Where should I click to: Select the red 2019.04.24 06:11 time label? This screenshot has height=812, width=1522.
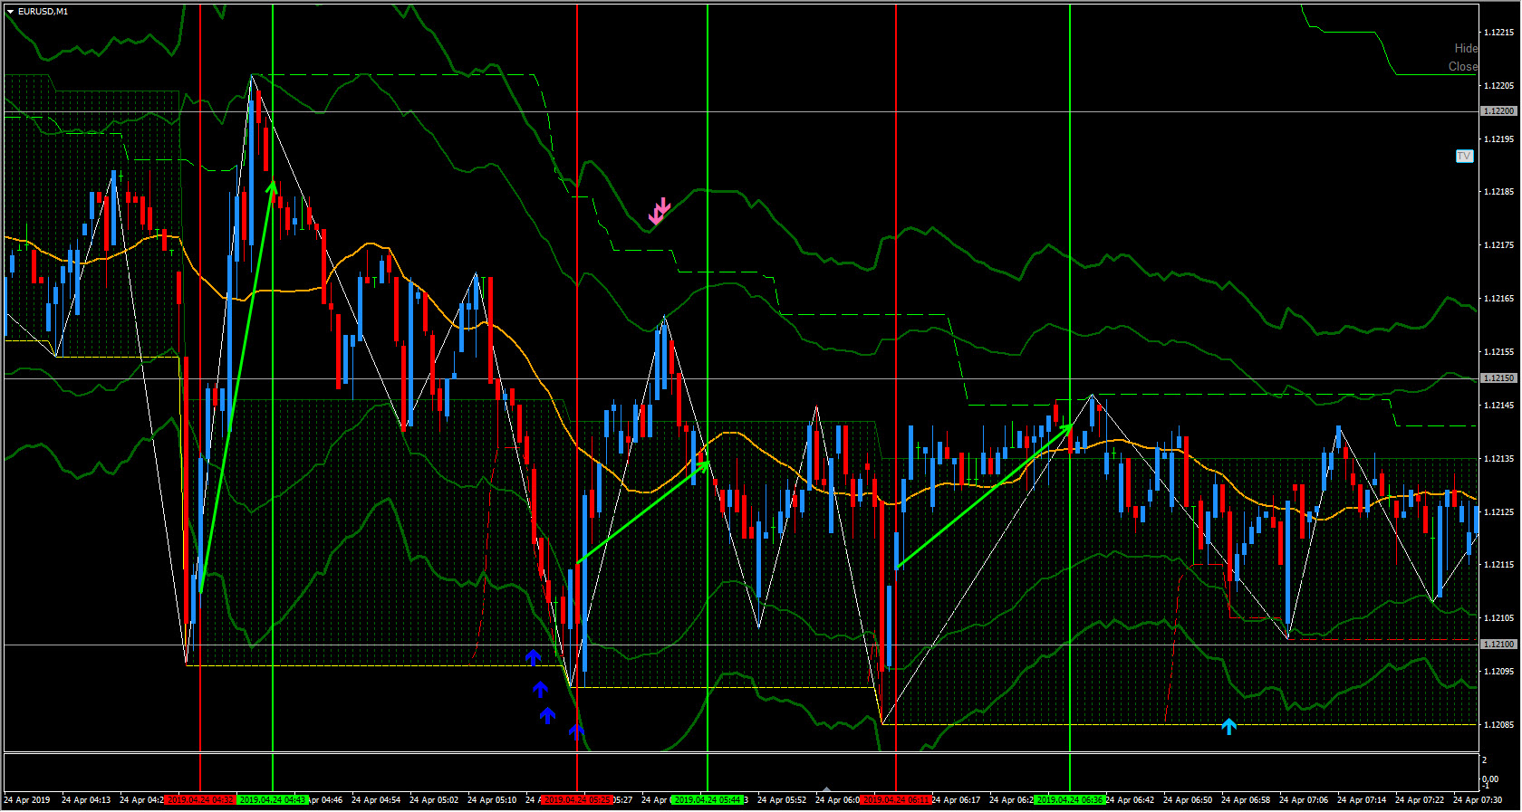click(x=896, y=800)
